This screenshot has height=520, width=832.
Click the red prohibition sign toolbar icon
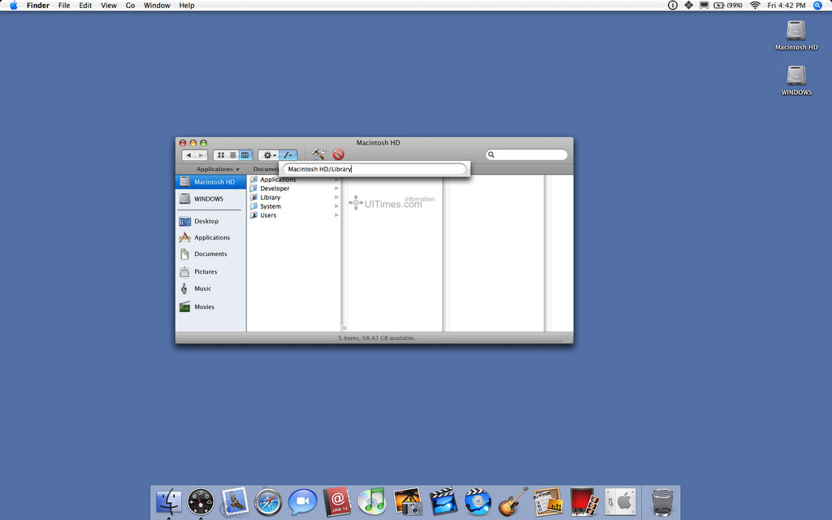click(x=338, y=154)
